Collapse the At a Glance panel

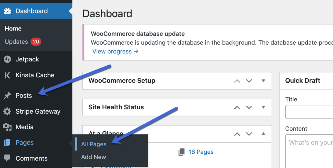tap(263, 134)
